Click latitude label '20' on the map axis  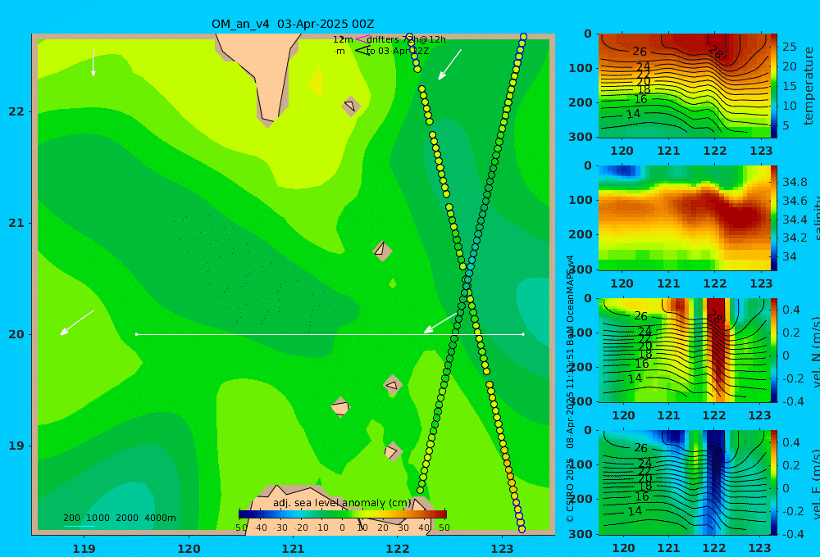point(16,334)
